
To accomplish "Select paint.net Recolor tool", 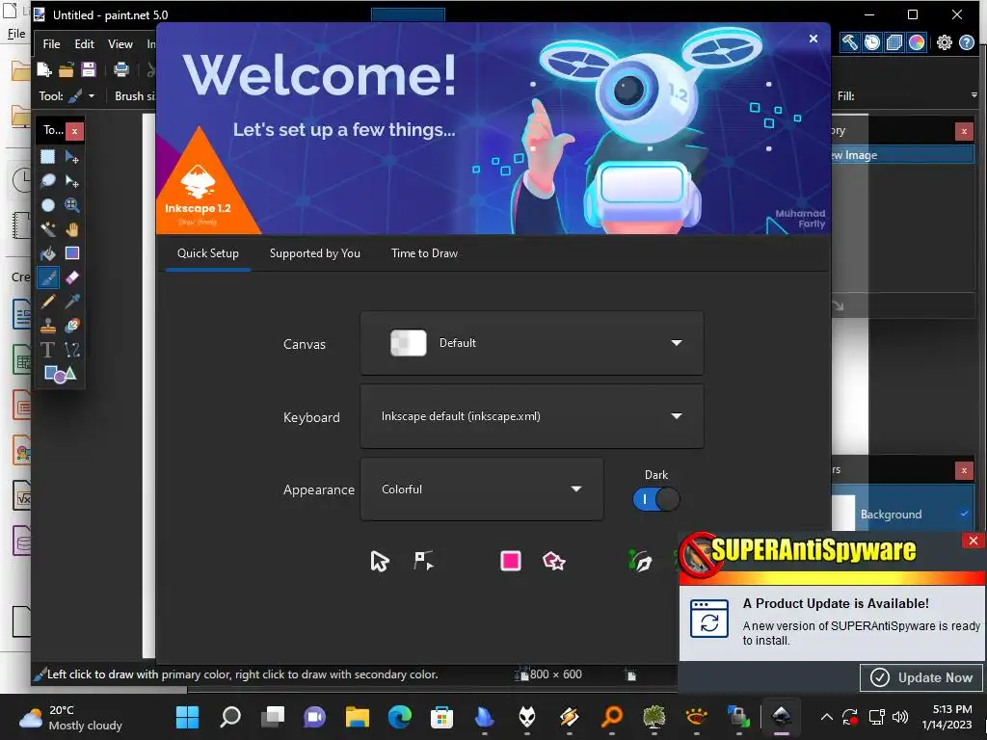I will point(71,326).
